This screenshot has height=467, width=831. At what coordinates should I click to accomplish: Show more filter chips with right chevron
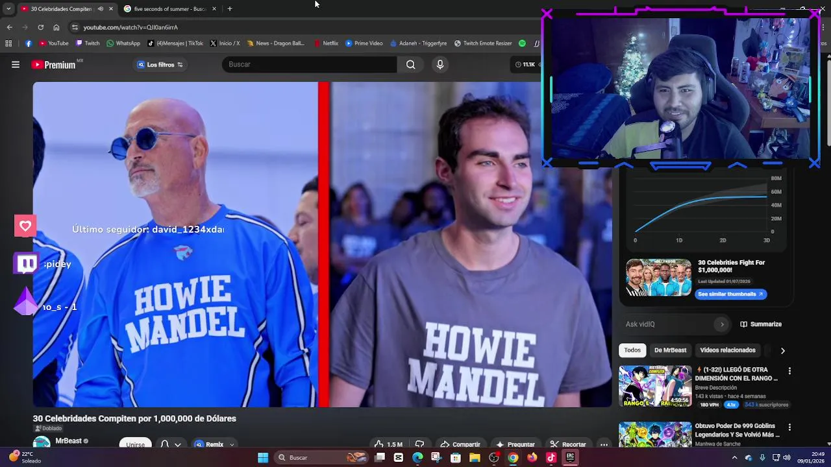783,350
